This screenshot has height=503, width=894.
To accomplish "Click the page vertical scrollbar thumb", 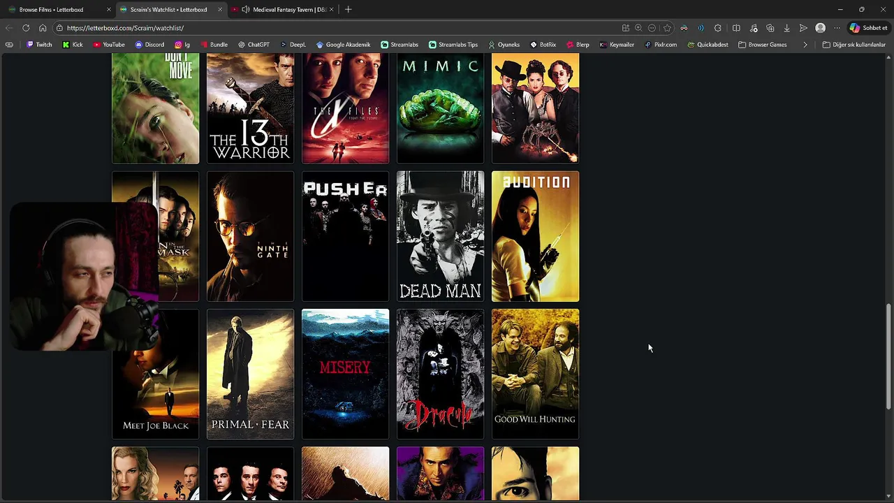I will [x=888, y=356].
